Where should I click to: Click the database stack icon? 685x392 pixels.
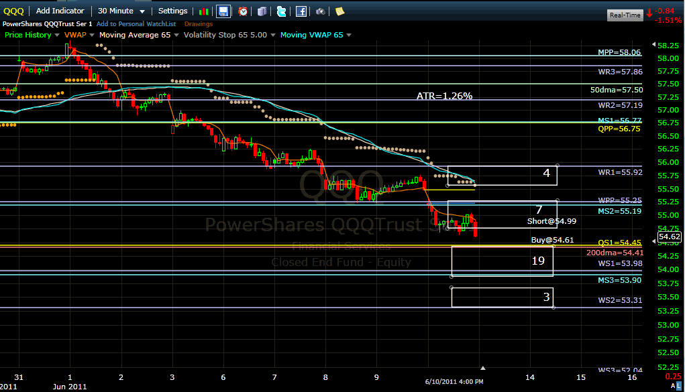pos(262,11)
